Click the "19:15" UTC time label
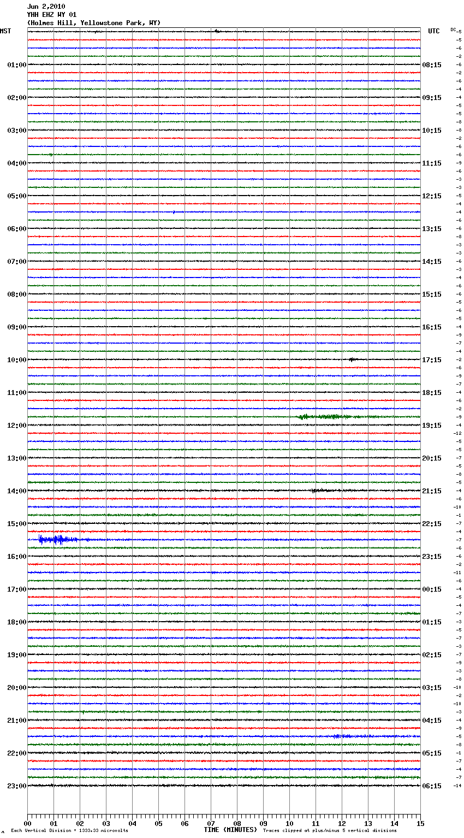Screen dimensions: 464x838 pos(432,426)
